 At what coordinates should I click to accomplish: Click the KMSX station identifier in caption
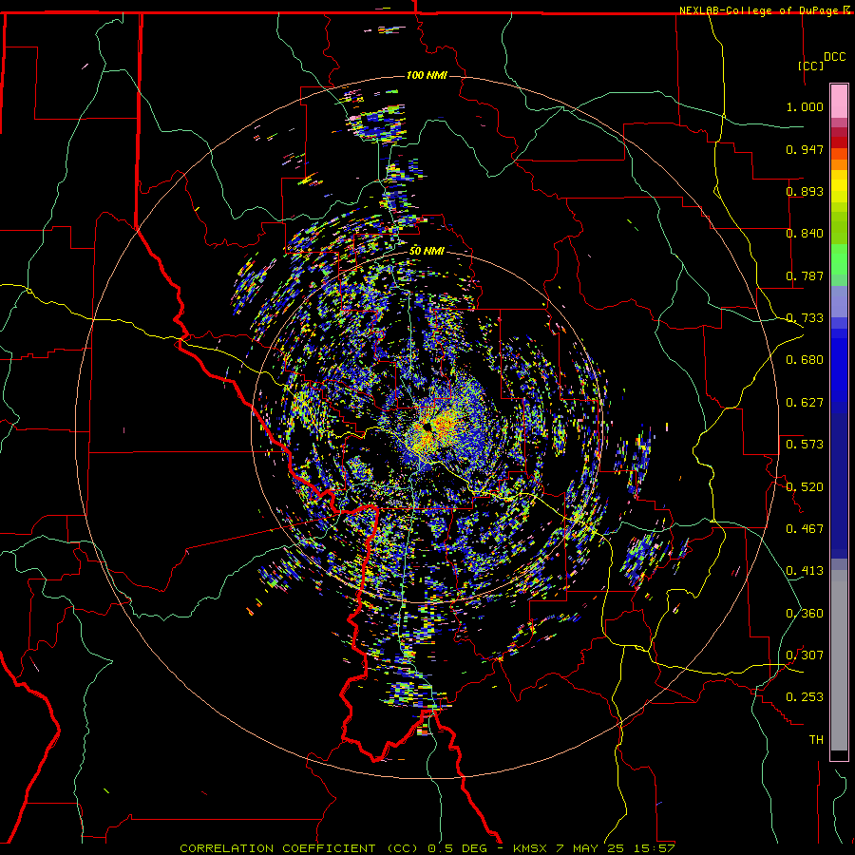[x=529, y=848]
